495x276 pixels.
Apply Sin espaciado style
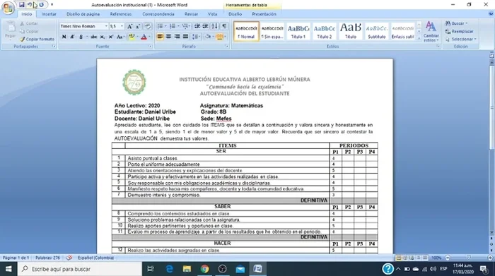point(272,31)
